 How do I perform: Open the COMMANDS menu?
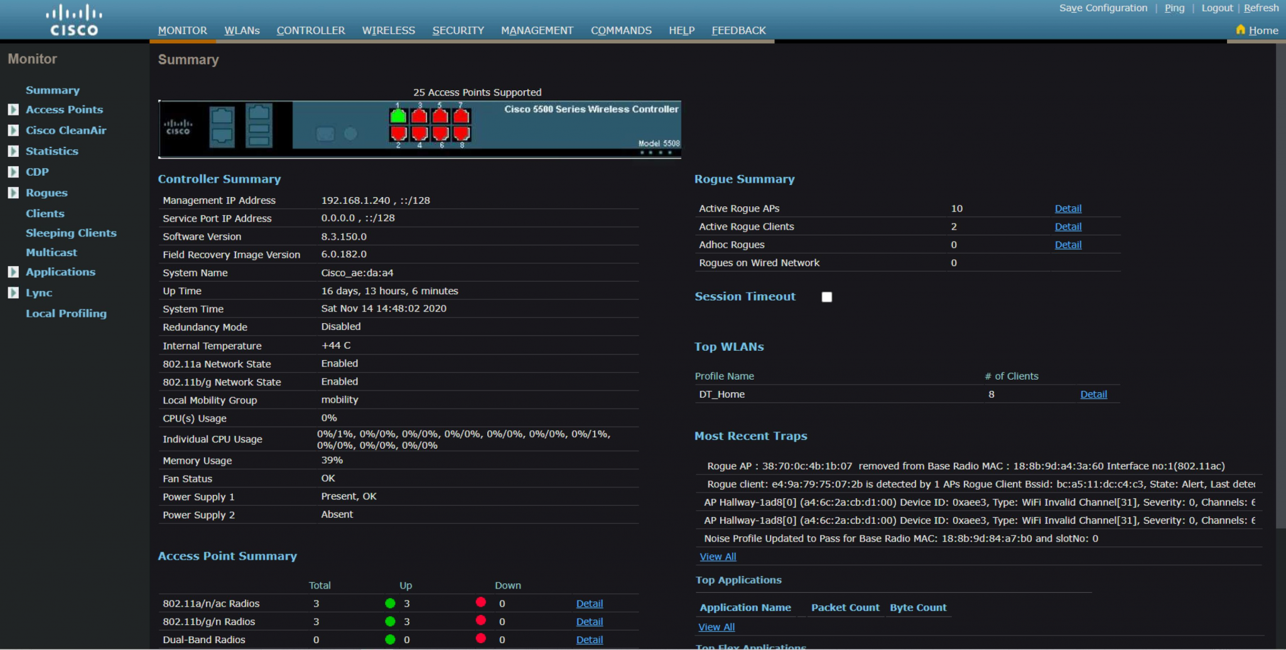point(621,30)
